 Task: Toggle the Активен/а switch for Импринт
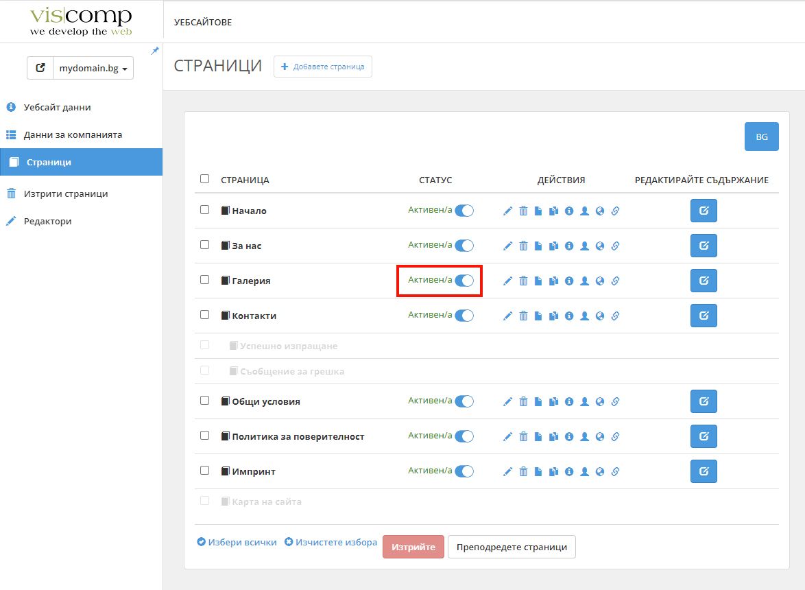click(464, 471)
